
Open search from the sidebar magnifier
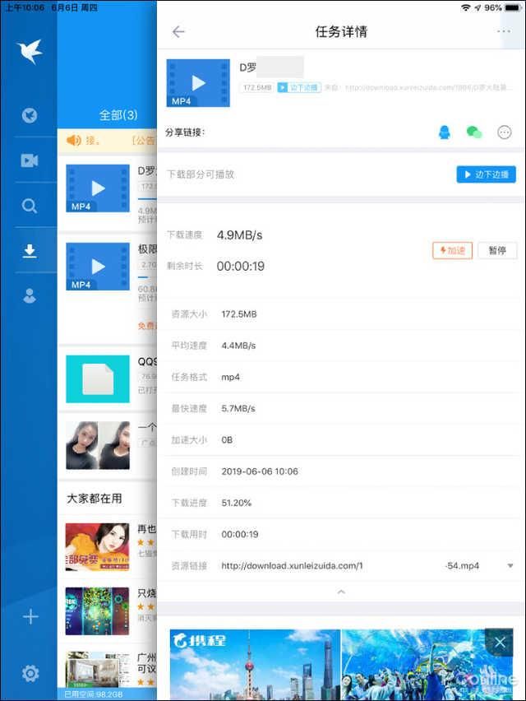point(30,207)
